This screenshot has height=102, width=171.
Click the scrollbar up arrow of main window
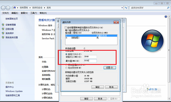[169, 16]
